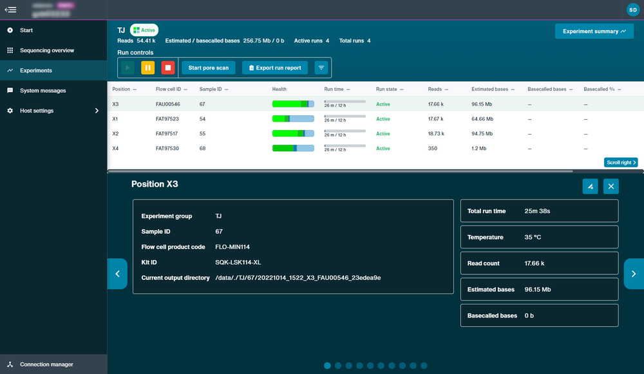Open the Experiment summary

click(594, 31)
